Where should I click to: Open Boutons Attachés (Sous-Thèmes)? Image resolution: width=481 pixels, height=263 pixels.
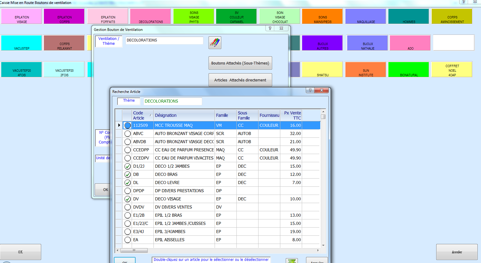coord(240,63)
